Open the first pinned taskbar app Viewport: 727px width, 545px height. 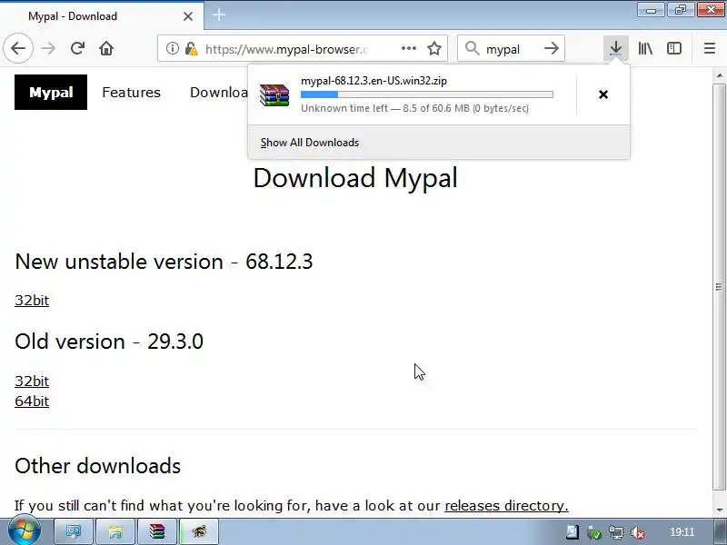pos(73,531)
